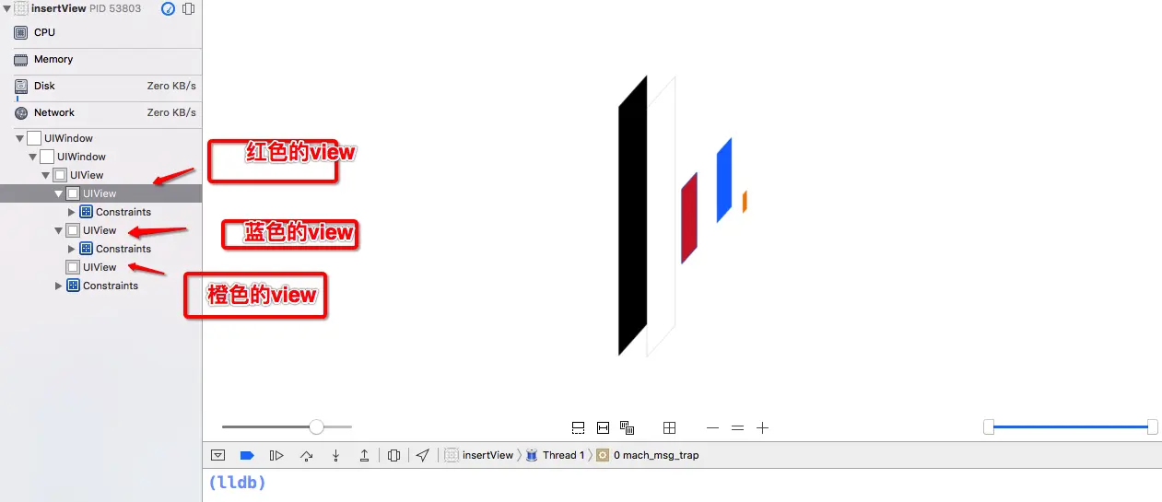Open the Disk gauge report
This screenshot has width=1162, height=502.
coord(100,86)
